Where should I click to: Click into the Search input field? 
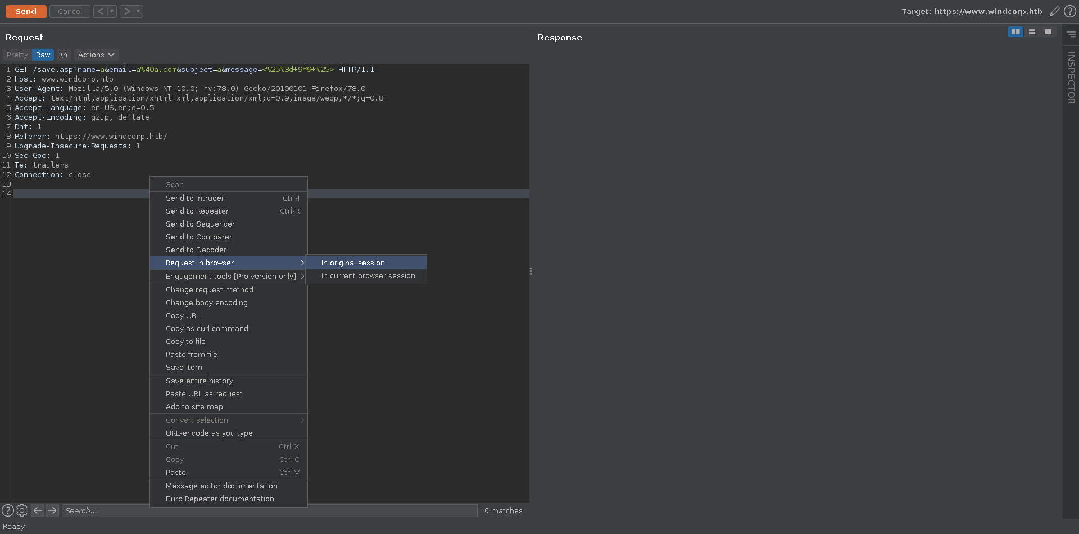click(x=270, y=510)
